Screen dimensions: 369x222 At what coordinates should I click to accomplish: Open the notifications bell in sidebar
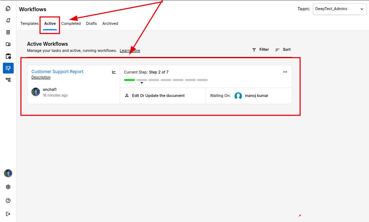click(x=8, y=20)
